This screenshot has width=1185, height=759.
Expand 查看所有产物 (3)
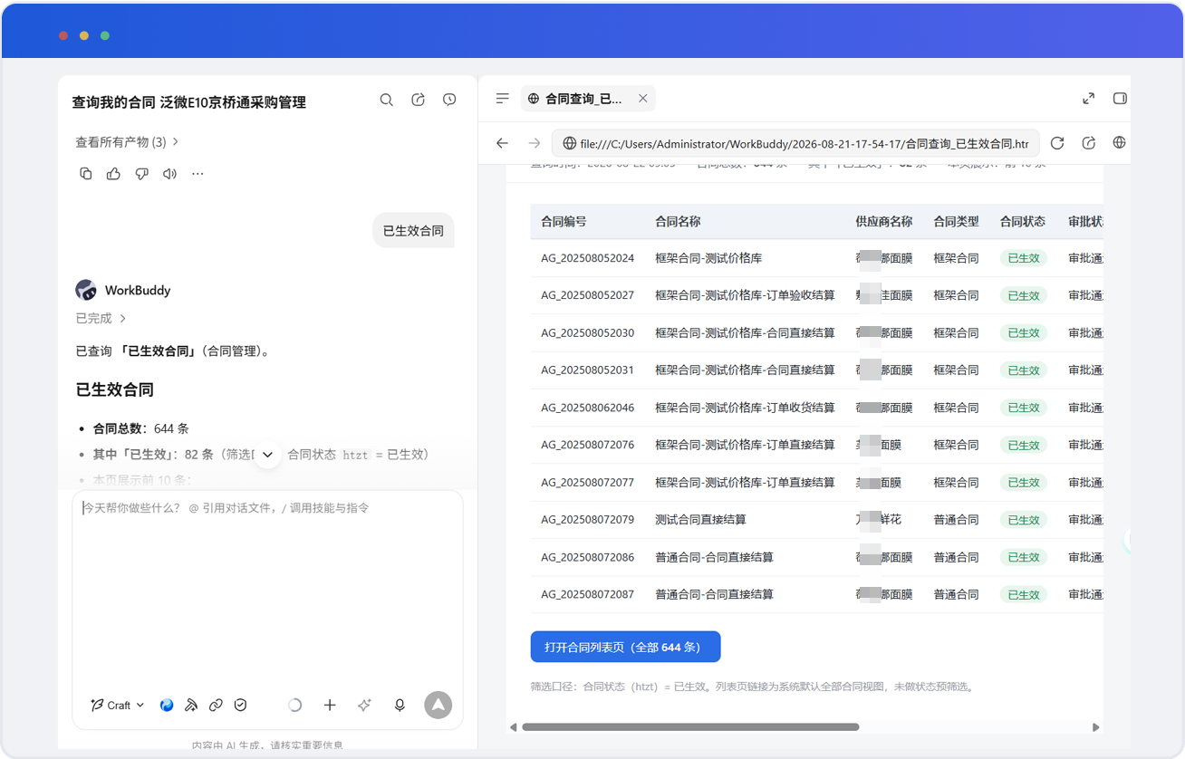click(x=128, y=142)
